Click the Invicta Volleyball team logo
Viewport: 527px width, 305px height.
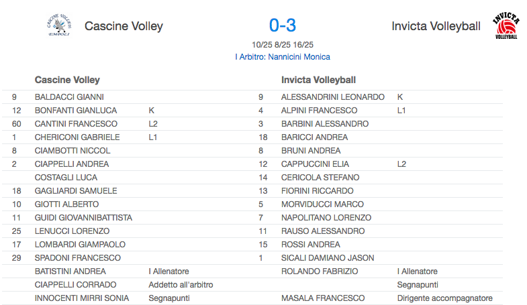pos(506,26)
